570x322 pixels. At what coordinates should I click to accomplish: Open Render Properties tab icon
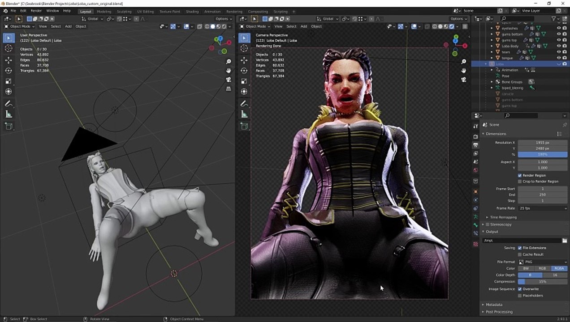[475, 136]
